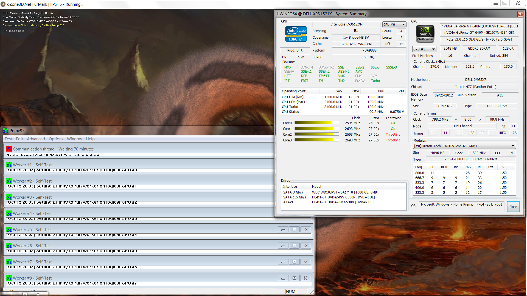Screen dimensions: 527x296
Task: Open Prime95 Advanced menu
Action: click(36, 139)
